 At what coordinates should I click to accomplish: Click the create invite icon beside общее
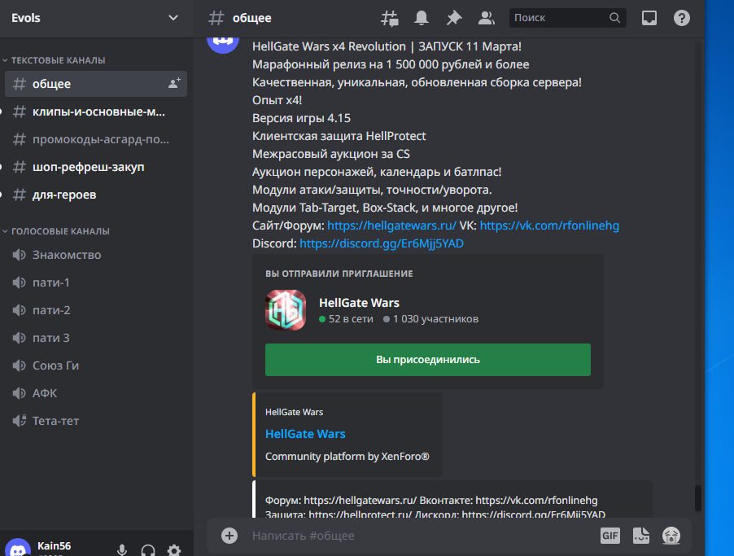[175, 83]
